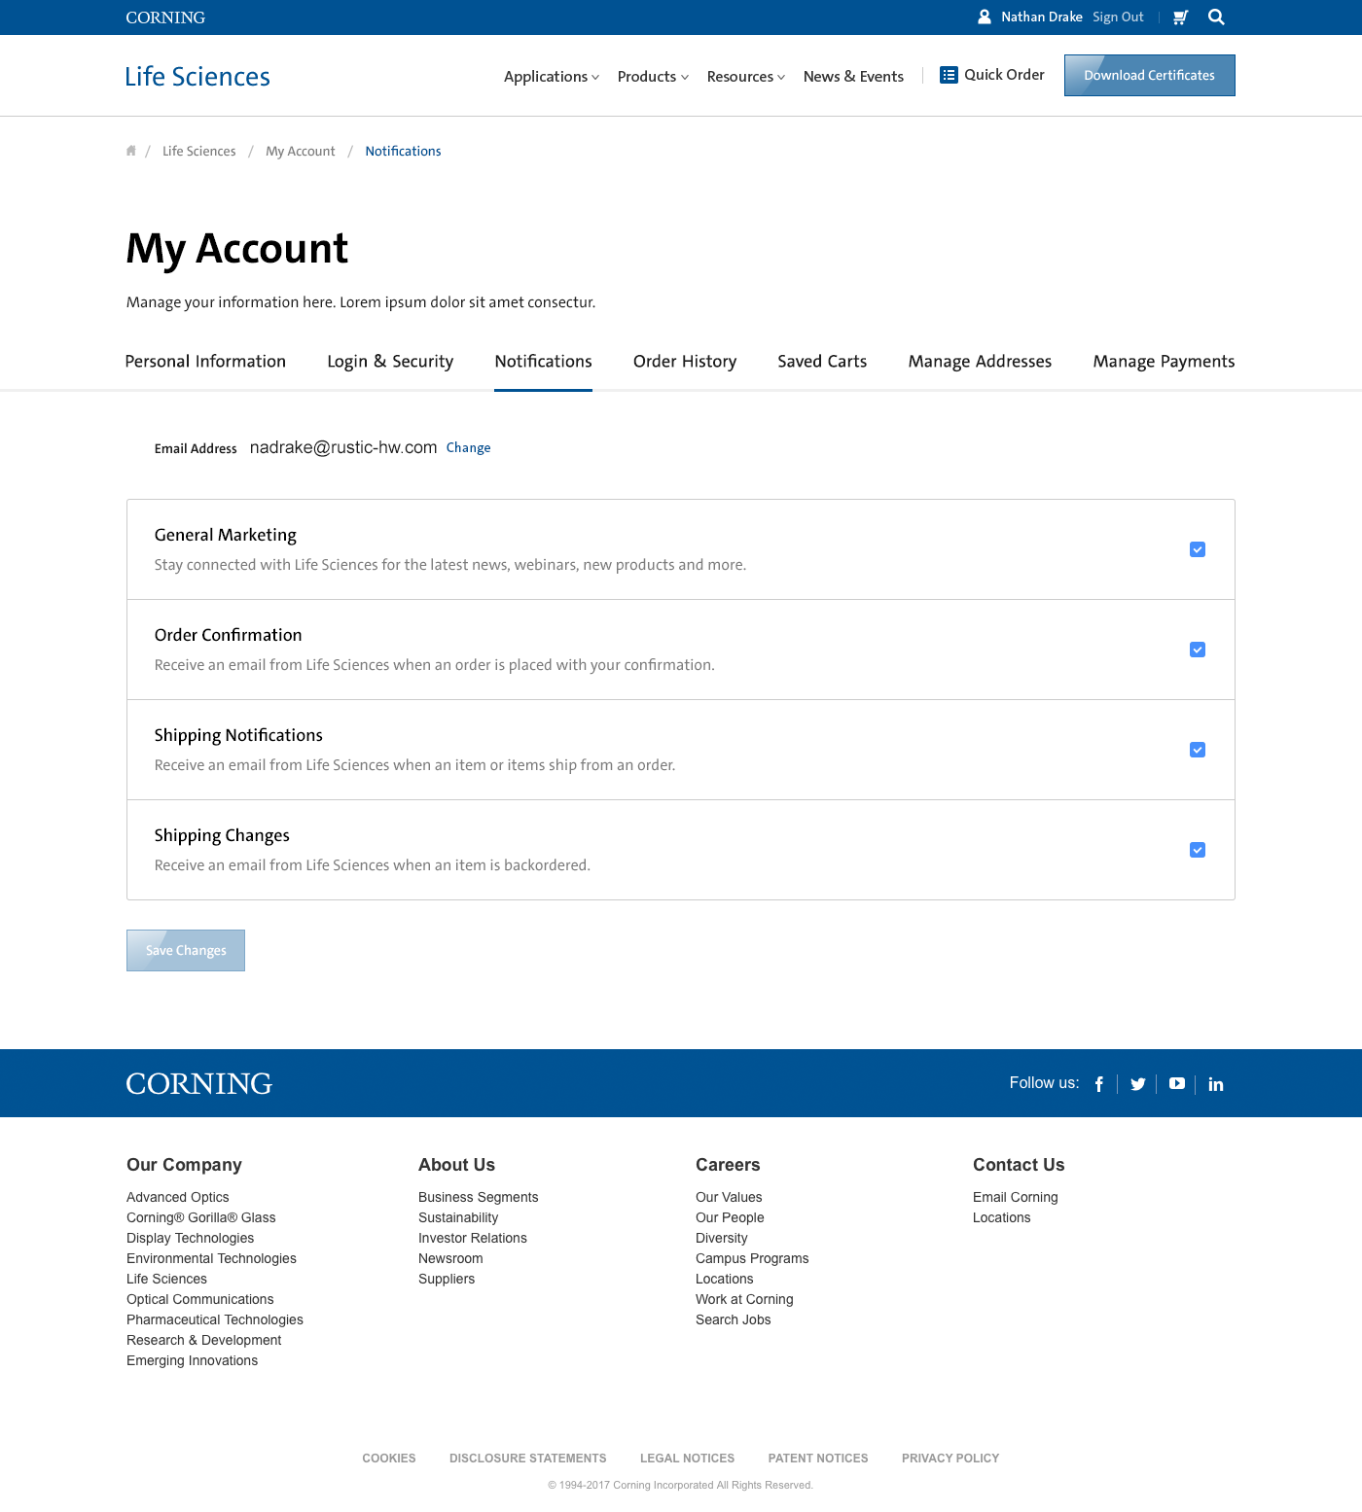Screen dimensions: 1362x1512
Task: Expand the Products dropdown
Action: click(x=653, y=76)
